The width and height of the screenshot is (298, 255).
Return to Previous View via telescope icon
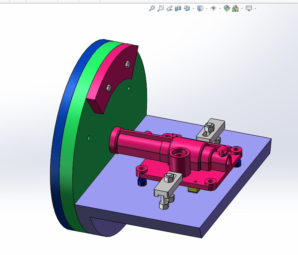169,8
